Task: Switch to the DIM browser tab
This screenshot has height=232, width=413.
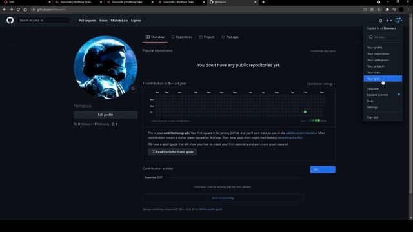Action: tap(26, 2)
